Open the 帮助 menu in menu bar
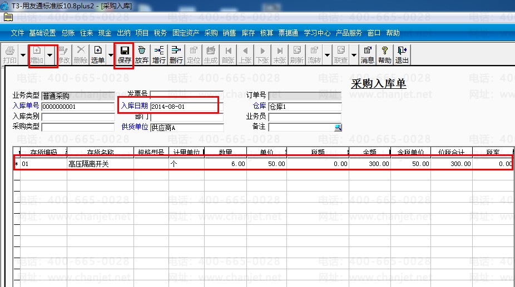 click(393, 33)
